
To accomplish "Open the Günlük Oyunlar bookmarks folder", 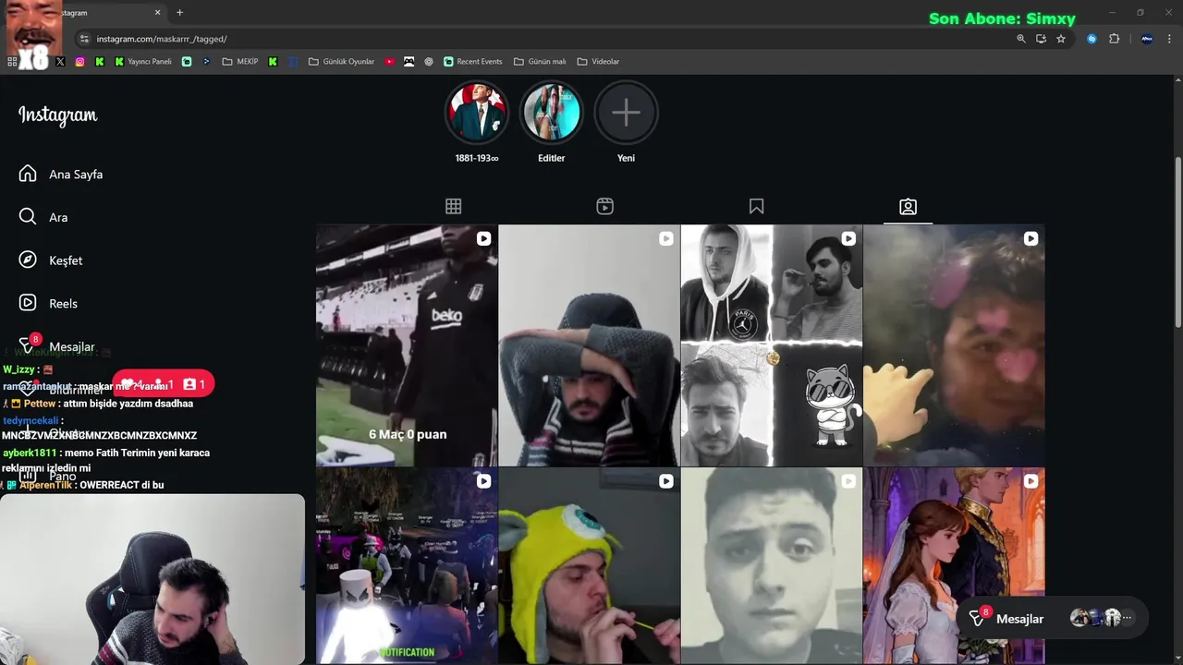I will point(341,62).
